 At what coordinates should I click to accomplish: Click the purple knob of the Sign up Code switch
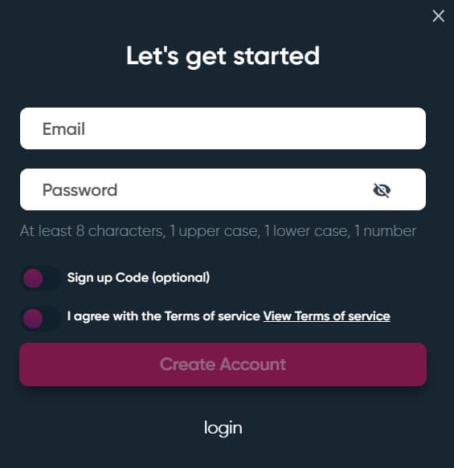point(33,279)
